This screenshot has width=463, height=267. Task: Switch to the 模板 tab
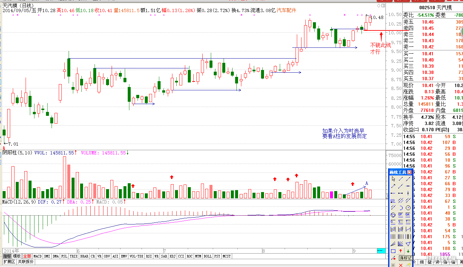click(17, 256)
